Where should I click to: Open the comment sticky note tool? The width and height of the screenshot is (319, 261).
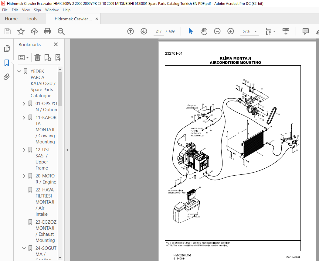[x=305, y=31]
